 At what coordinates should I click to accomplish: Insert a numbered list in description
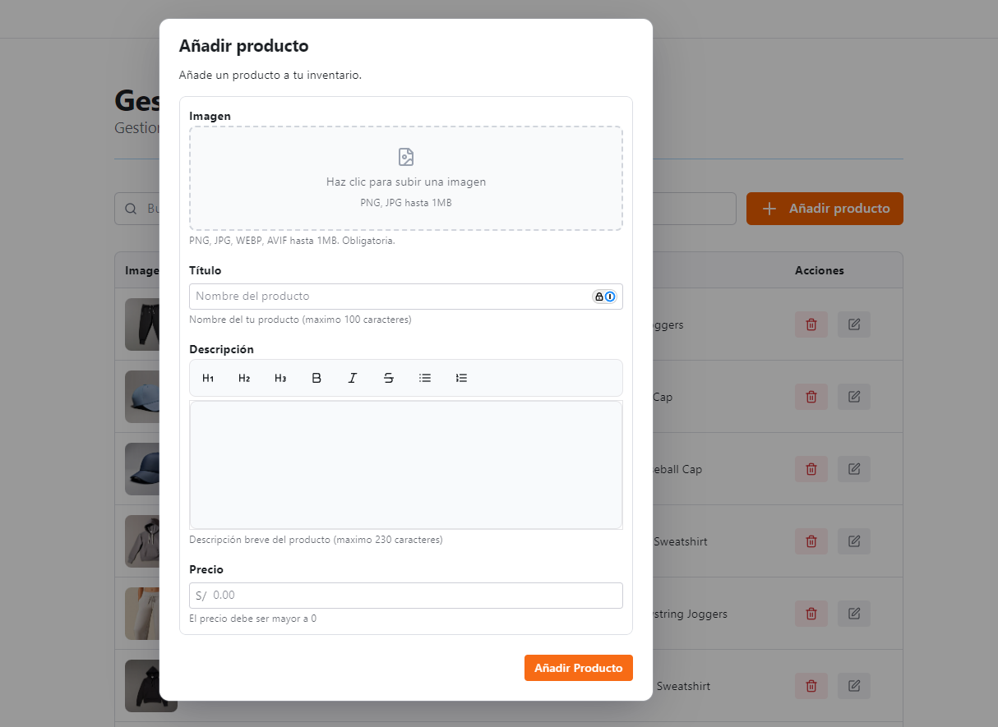click(461, 378)
